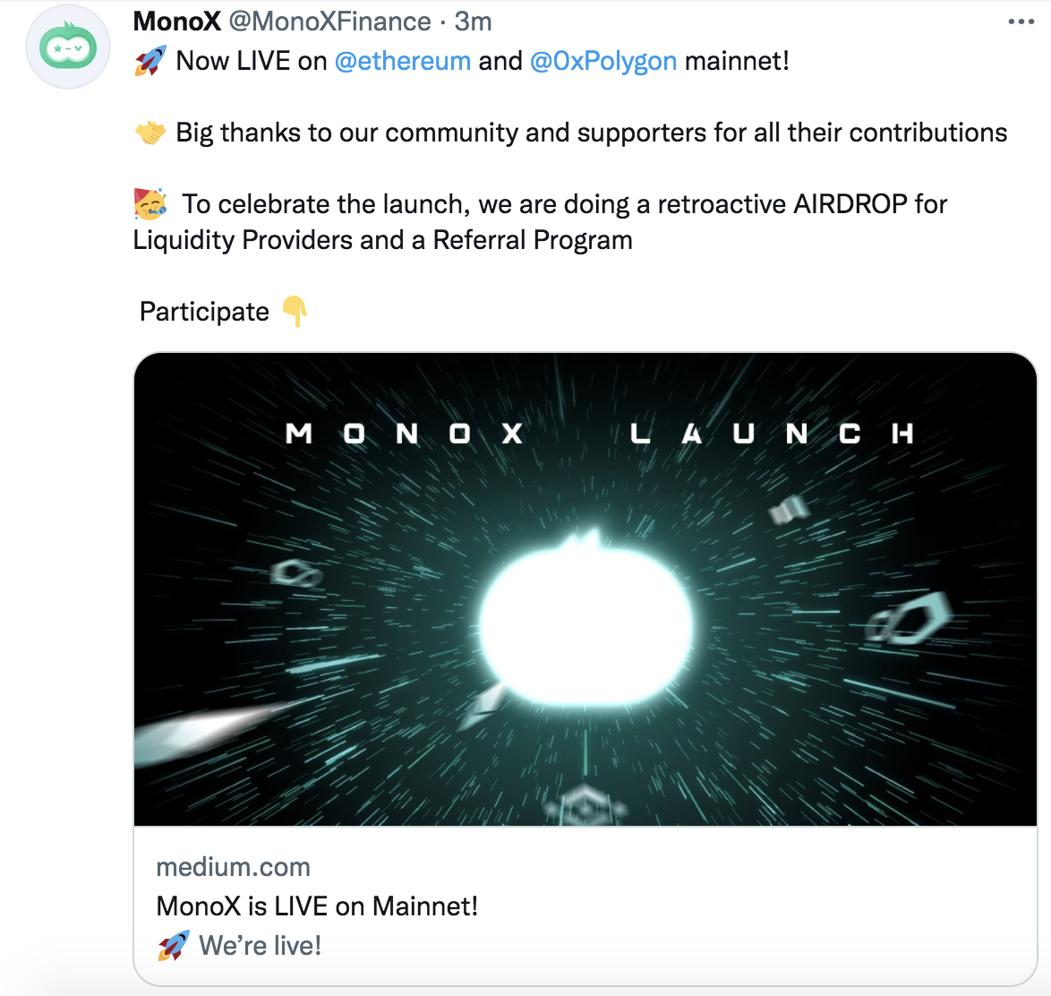Screen dimensions: 1051x996
Task: Open the medium.com domain link
Action: point(233,867)
